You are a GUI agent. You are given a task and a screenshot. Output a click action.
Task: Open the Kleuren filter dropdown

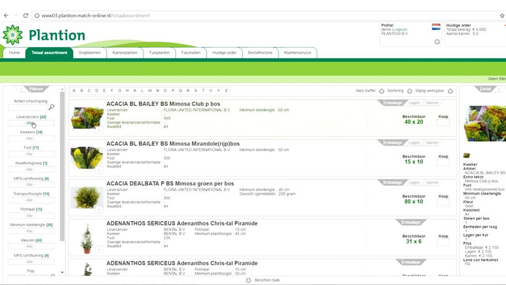32,246
